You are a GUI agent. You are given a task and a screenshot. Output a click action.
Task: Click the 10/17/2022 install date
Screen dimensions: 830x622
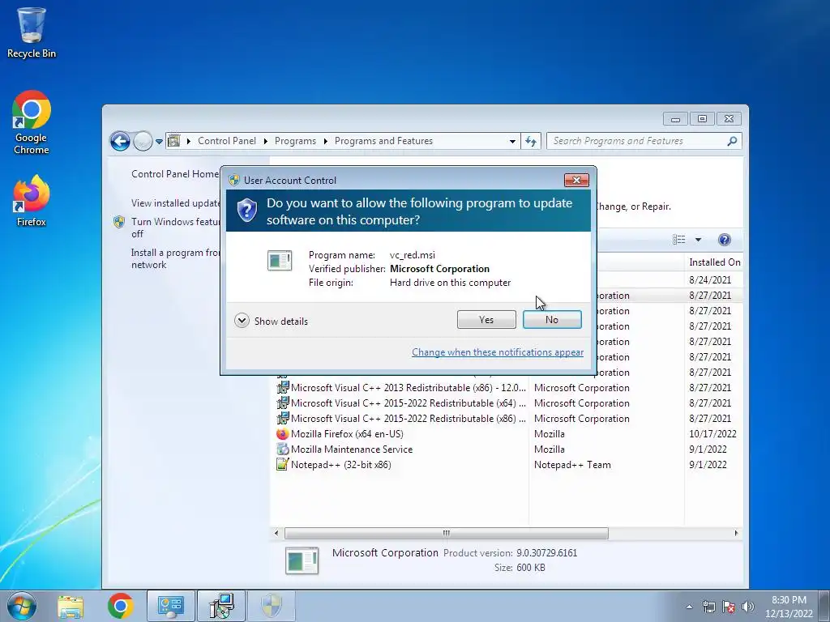[x=712, y=434]
